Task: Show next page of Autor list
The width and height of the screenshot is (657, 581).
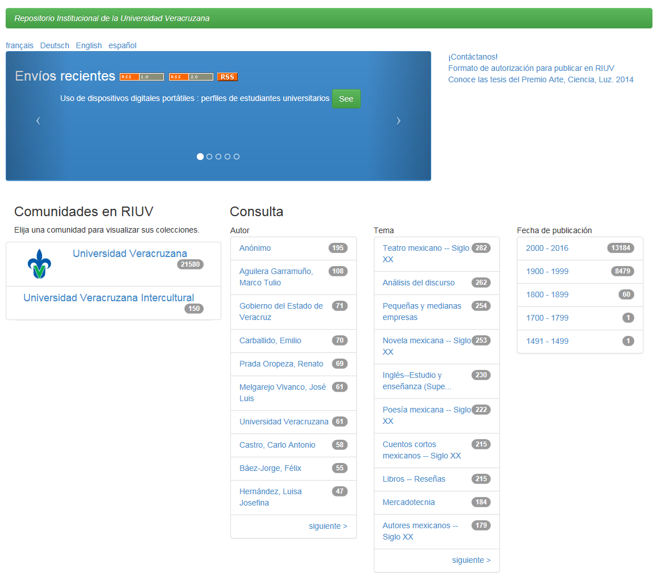Action: [x=328, y=526]
